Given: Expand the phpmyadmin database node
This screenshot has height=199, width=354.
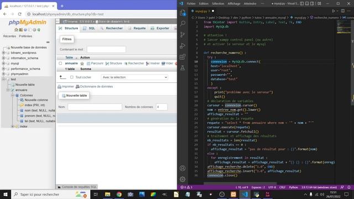Looking at the screenshot, I should 3,74.
